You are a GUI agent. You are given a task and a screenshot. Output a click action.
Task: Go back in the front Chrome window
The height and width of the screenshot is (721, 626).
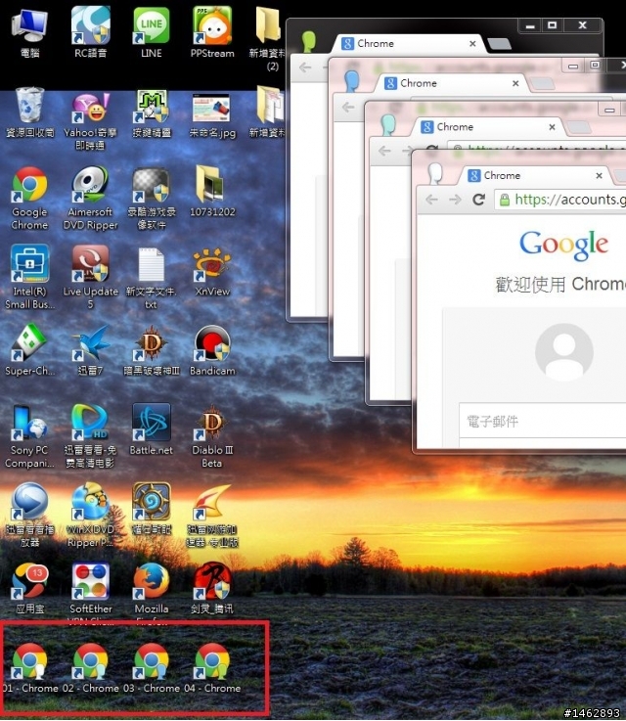(x=431, y=200)
